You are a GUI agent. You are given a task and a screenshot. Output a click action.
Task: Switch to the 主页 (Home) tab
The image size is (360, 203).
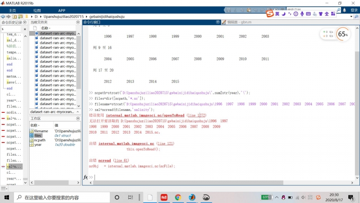pyautogui.click(x=12, y=10)
